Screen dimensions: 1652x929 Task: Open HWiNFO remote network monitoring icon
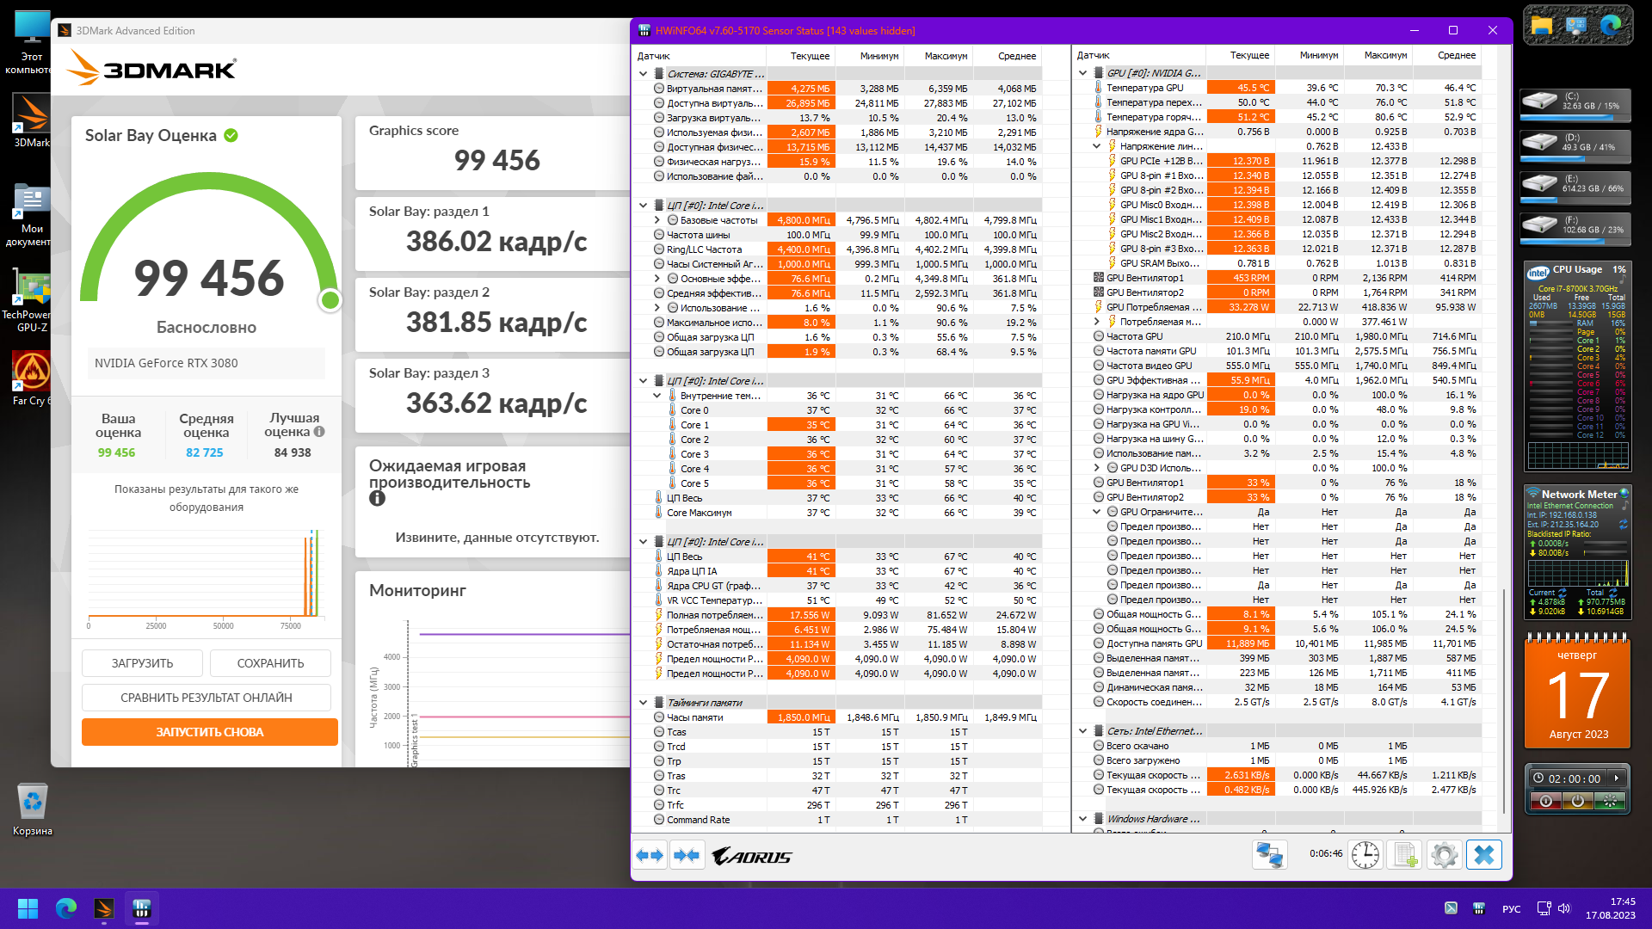(1269, 855)
